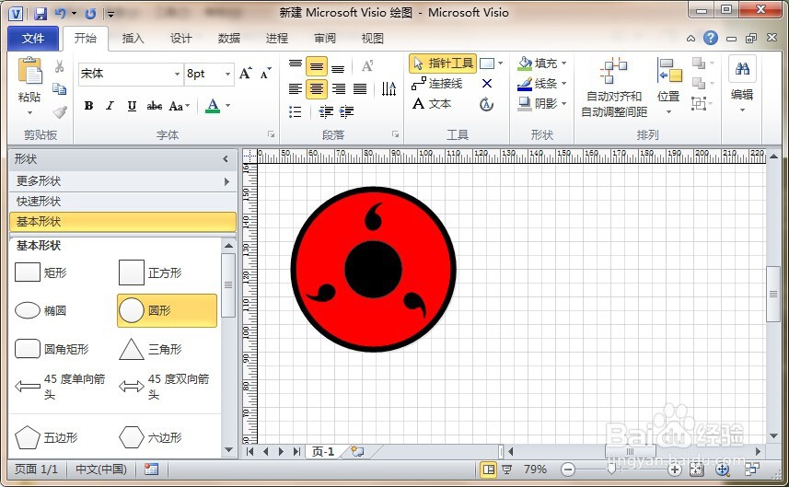The width and height of the screenshot is (789, 487).
Task: Open the Quick Shapes (快速形状) stencil
Action: (x=122, y=202)
